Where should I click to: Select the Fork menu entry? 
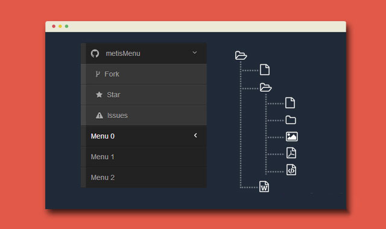[x=144, y=74]
